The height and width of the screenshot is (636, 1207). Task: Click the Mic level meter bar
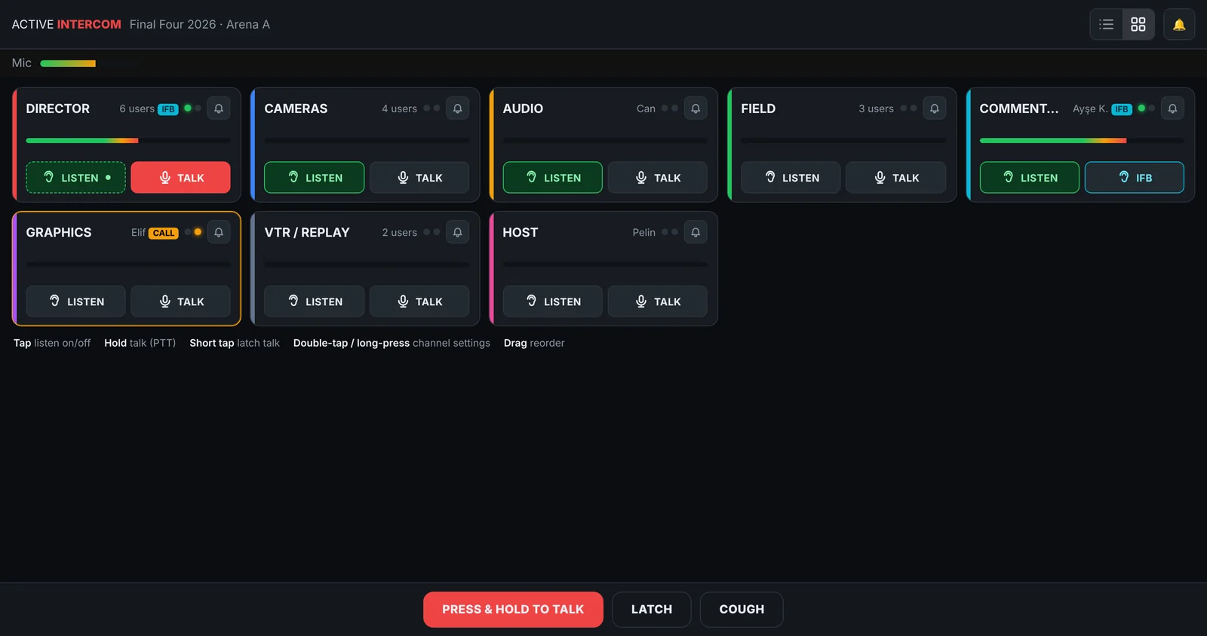click(68, 63)
